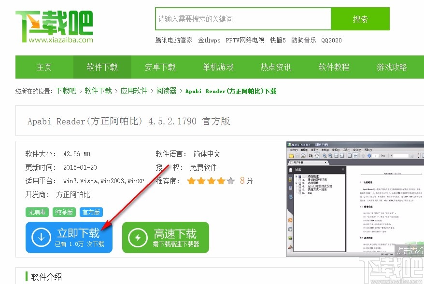Click the software title Apabi Reader 4.5.2.1790 官方版
424x284 pixels.
coord(129,121)
